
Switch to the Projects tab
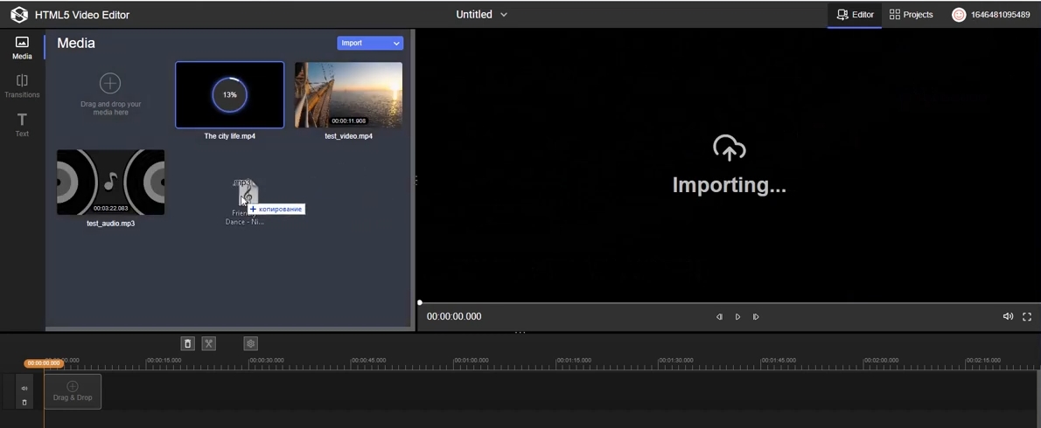(x=911, y=15)
